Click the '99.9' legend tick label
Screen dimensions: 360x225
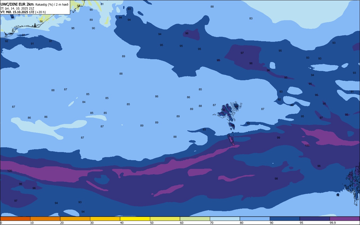click(x=333, y=223)
